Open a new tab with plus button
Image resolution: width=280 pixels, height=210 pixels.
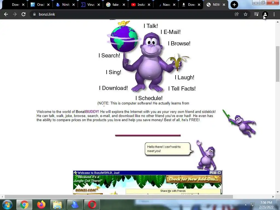(234, 5)
